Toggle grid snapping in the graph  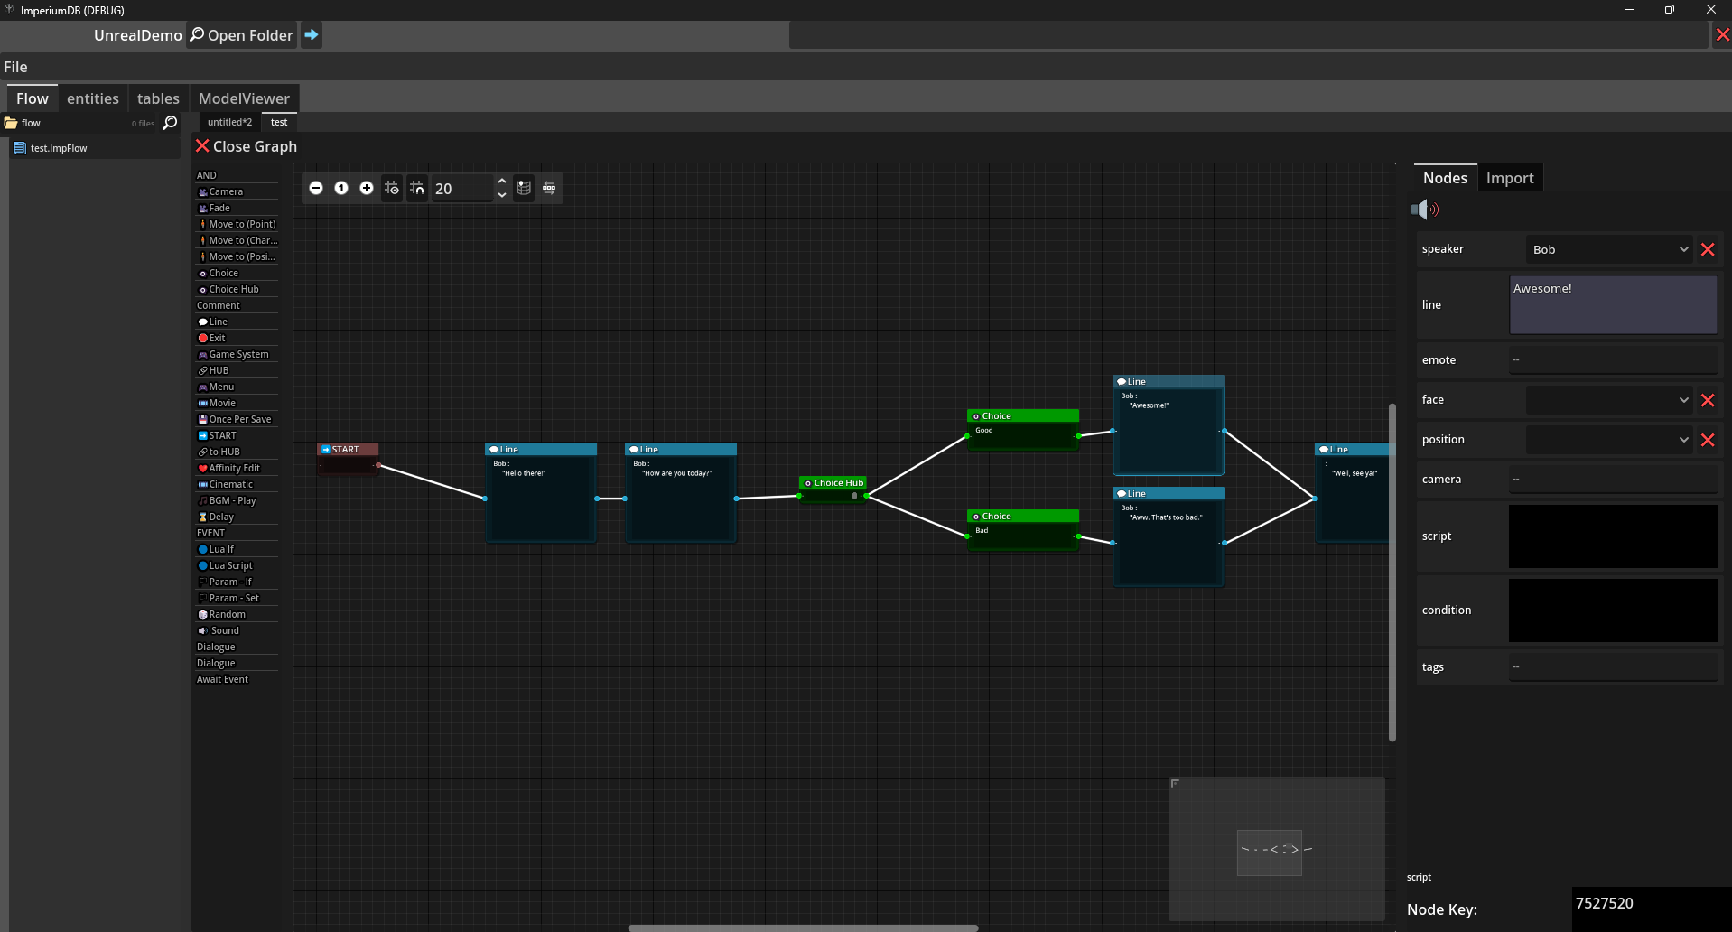click(x=417, y=188)
